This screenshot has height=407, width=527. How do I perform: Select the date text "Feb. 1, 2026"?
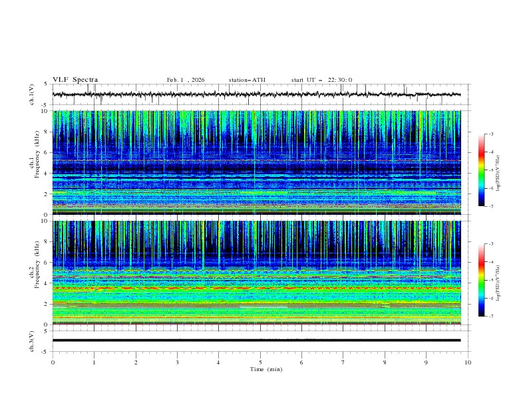186,80
